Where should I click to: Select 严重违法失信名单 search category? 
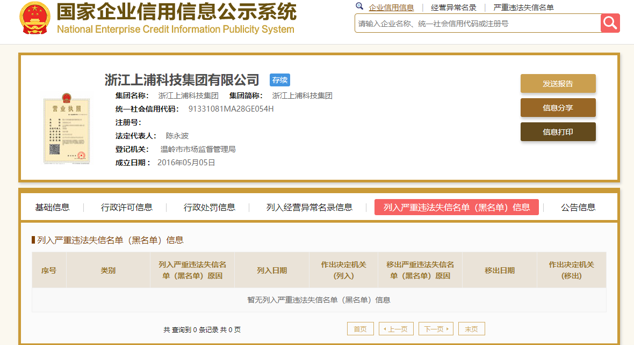[x=524, y=8]
